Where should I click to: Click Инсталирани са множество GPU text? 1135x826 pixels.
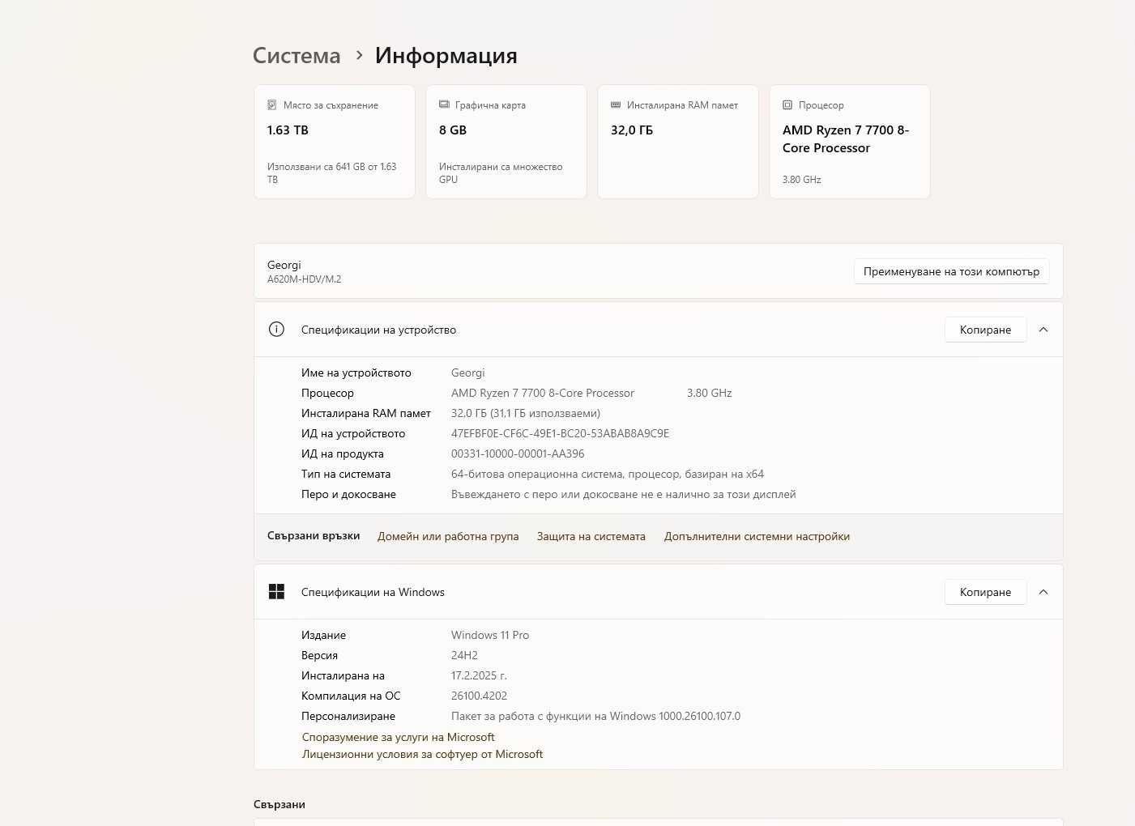[501, 172]
